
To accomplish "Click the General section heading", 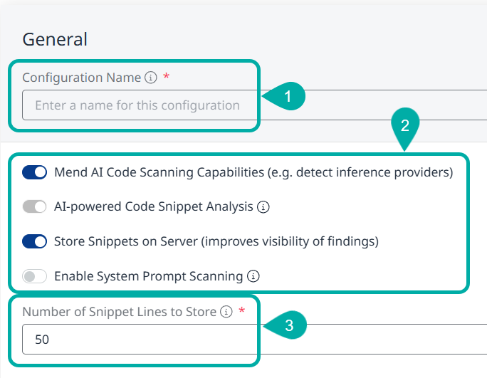I will [x=55, y=39].
